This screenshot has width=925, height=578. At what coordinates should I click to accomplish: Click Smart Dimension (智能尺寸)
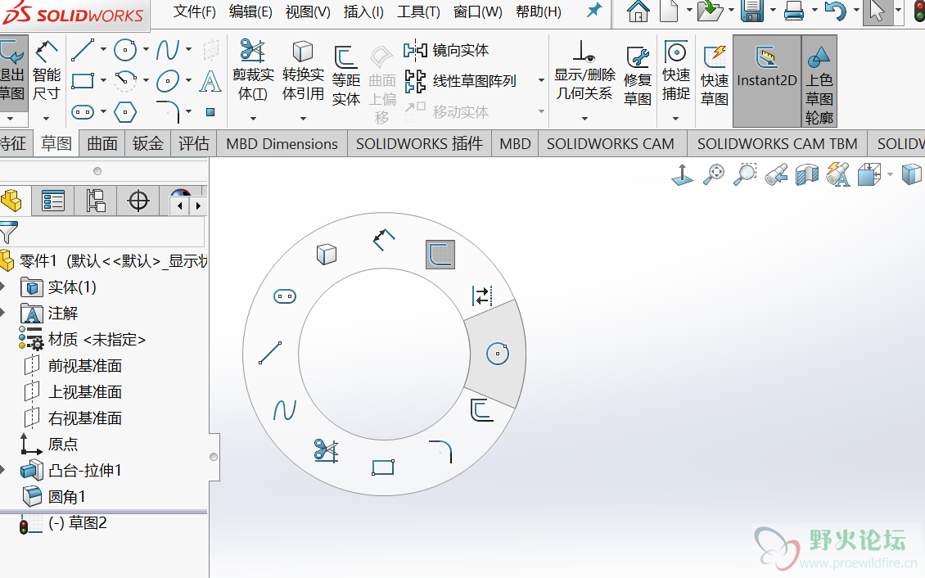click(x=47, y=70)
